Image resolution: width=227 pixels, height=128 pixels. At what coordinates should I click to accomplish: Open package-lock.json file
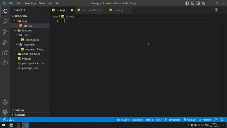click(30, 63)
